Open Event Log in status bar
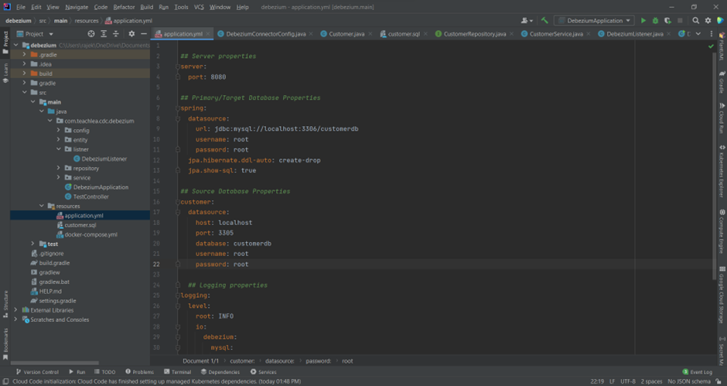Screen dimensions: 727x386 coord(698,371)
